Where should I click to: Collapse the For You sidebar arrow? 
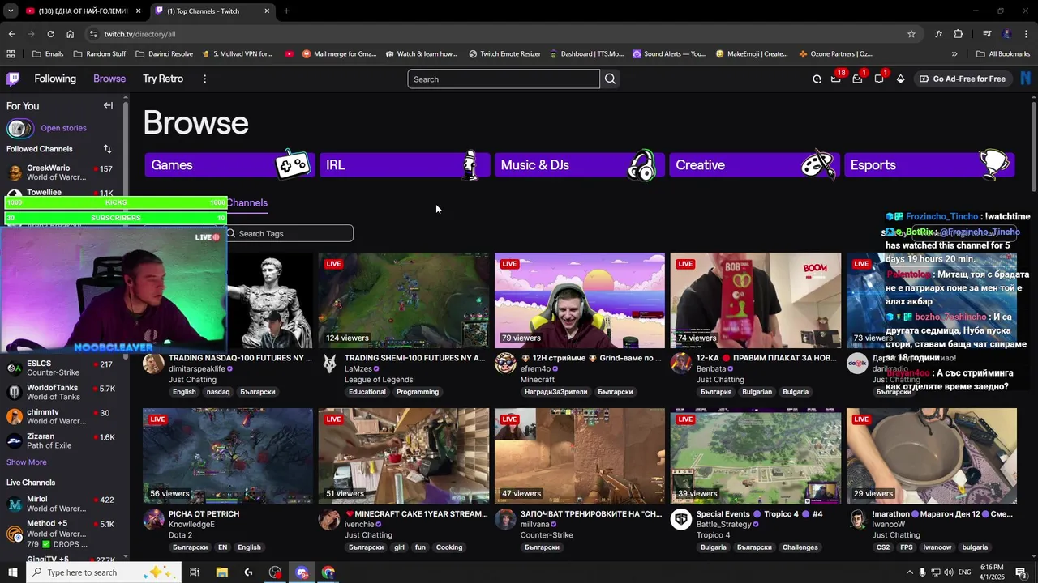[108, 105]
